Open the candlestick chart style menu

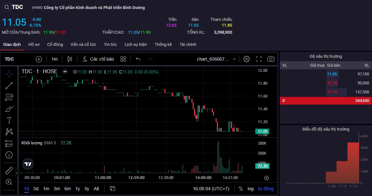click(70, 59)
